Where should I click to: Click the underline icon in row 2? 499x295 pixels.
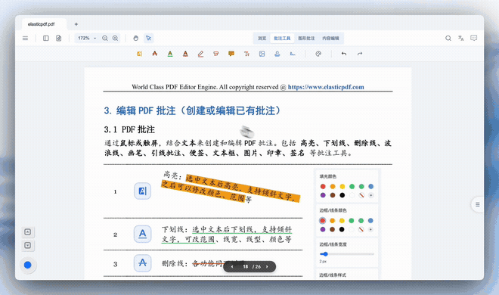(x=142, y=234)
